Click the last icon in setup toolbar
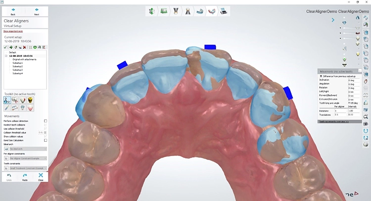Screen dimensions: 371x201 (44, 47)
